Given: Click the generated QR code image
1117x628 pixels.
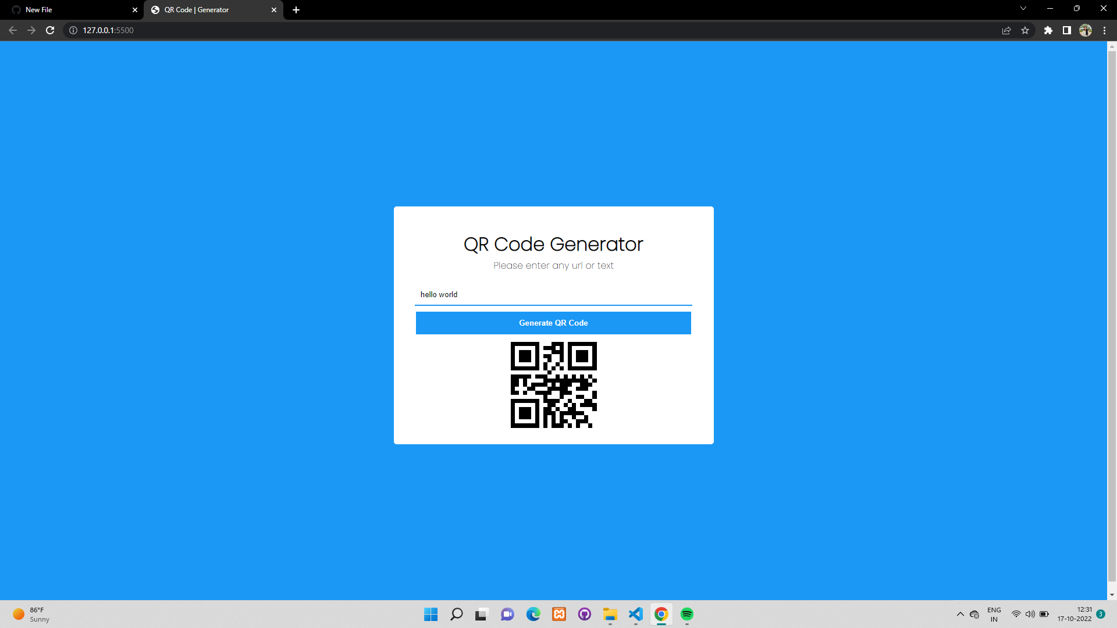Looking at the screenshot, I should (553, 385).
